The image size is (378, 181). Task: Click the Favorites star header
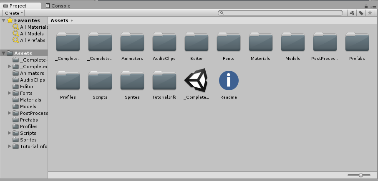point(23,20)
